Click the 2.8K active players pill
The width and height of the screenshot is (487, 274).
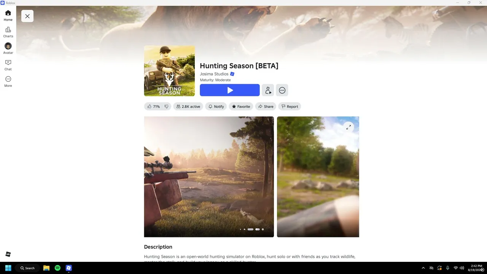click(188, 107)
